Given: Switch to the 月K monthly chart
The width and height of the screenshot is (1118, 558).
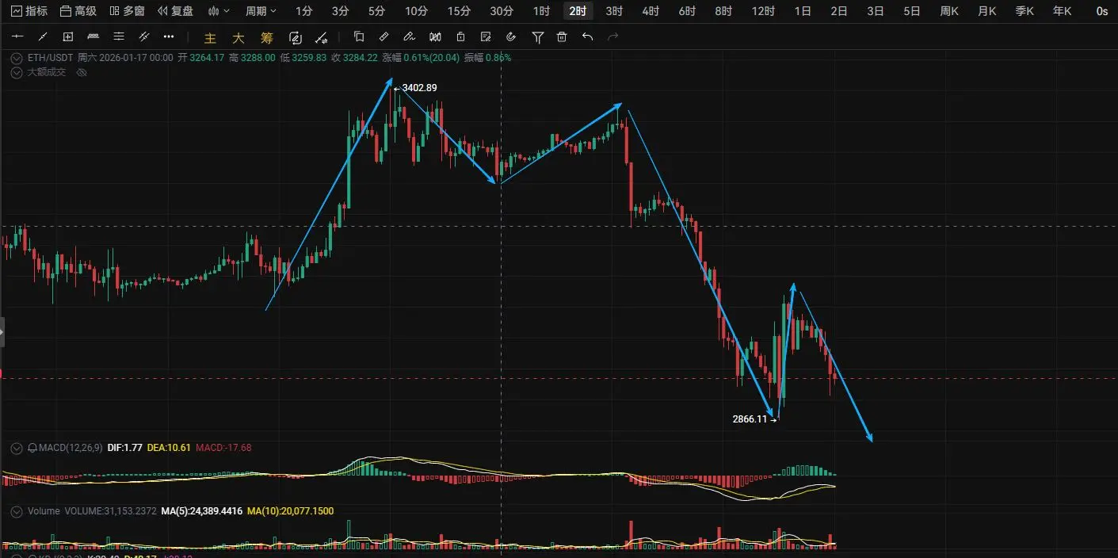Looking at the screenshot, I should point(987,11).
